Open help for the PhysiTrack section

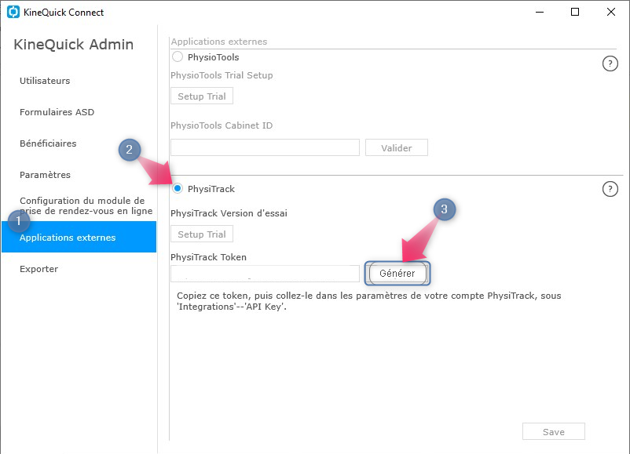[x=610, y=189]
